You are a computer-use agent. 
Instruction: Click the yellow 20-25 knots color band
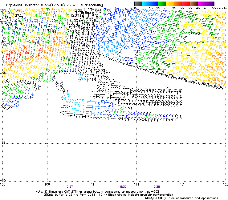click(170, 4)
